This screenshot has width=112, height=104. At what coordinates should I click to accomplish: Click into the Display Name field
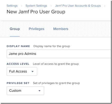(x=59, y=54)
